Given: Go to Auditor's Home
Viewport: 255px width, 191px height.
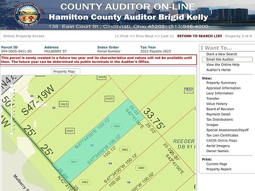Looking at the screenshot, I should coord(218,70).
